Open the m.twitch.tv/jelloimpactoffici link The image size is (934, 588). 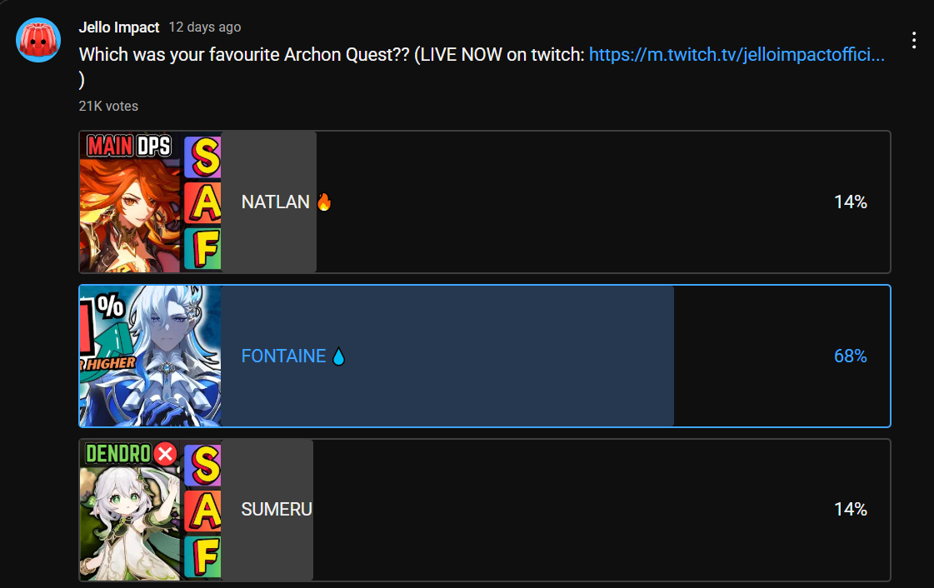737,55
